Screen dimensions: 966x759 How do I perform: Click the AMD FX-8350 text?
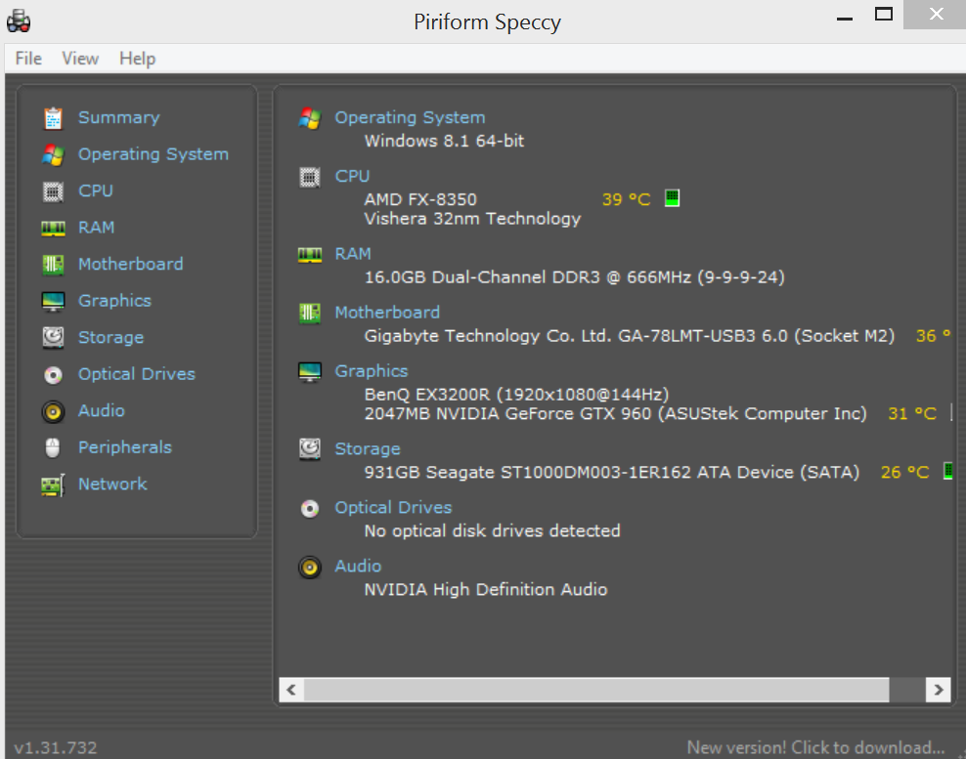(420, 199)
